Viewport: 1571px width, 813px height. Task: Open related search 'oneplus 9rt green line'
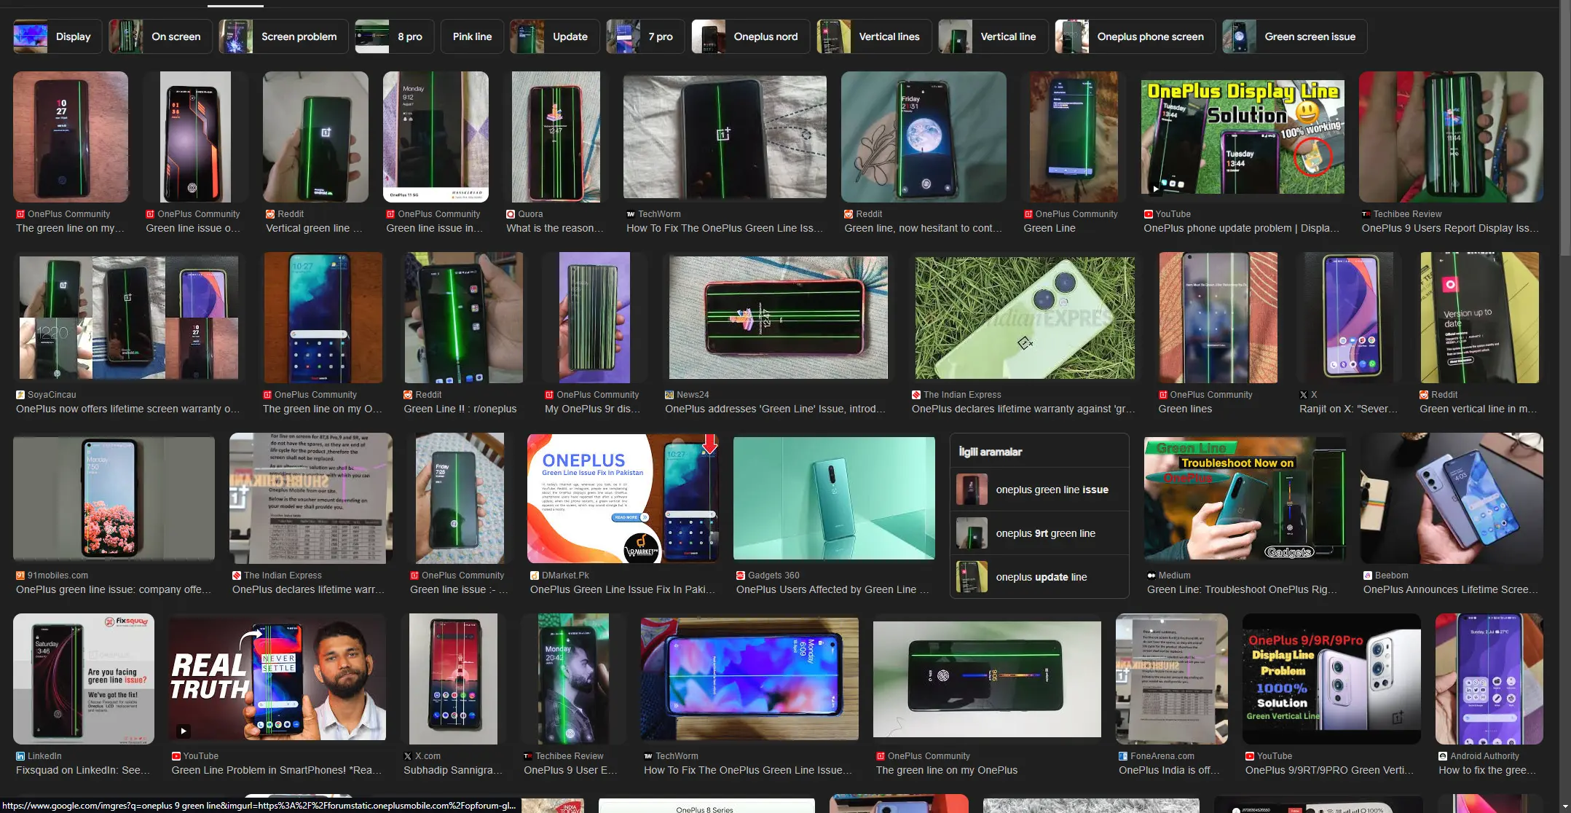pos(1039,533)
